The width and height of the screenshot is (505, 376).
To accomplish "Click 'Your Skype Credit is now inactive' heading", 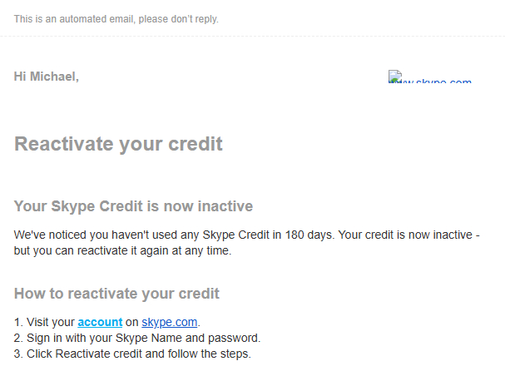I will [x=133, y=205].
